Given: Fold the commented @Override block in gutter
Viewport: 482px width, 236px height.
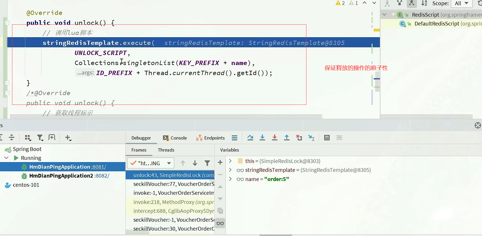Looking at the screenshot, I should point(7,93).
